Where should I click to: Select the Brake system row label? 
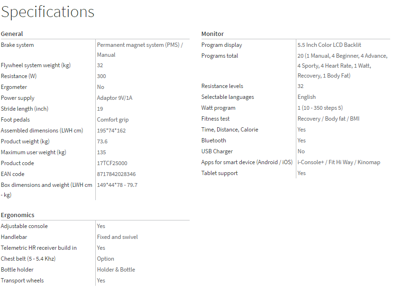[18, 45]
